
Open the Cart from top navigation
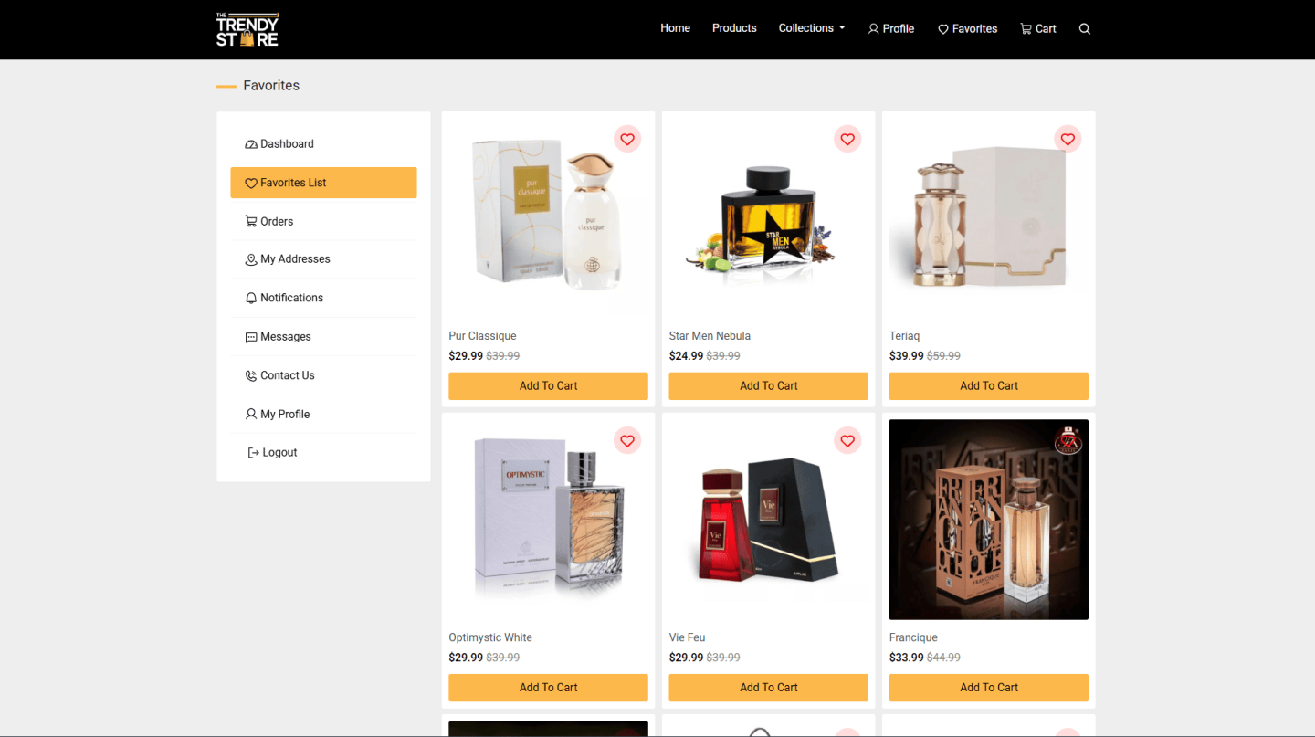(x=1037, y=28)
